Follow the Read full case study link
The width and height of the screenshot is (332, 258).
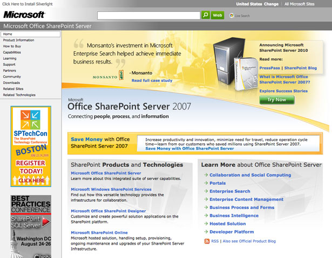152,80
